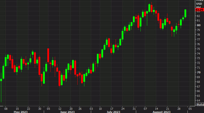The height and width of the screenshot is (113, 204).
Task: Click the 66 price axis label
Action: tap(198, 91)
